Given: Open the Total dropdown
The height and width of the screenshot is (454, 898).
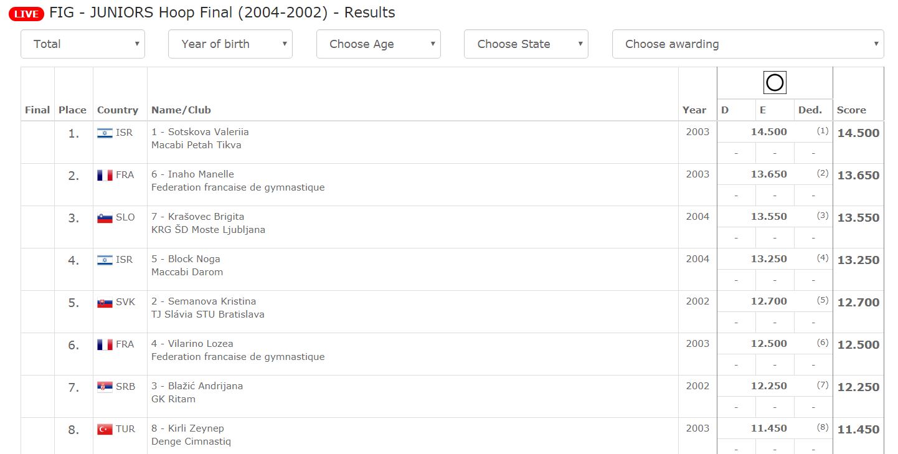Looking at the screenshot, I should [83, 44].
